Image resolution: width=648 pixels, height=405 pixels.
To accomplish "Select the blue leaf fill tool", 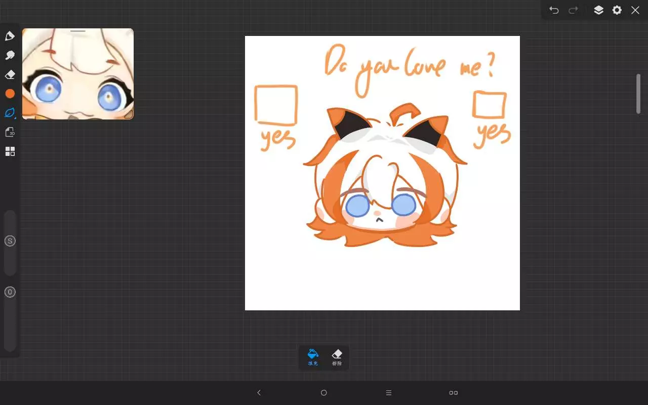I will pyautogui.click(x=10, y=112).
